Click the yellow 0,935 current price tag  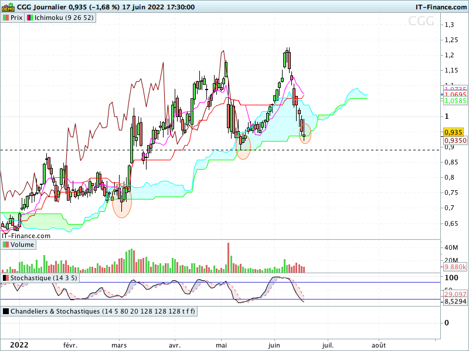pyautogui.click(x=453, y=132)
